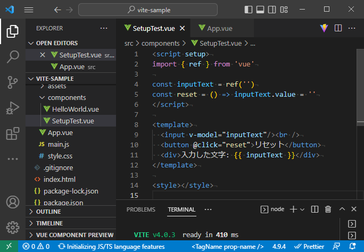Viewport: 364px width, 252px height.
Task: Collapse the Open Editors section
Action: pyautogui.click(x=71, y=43)
